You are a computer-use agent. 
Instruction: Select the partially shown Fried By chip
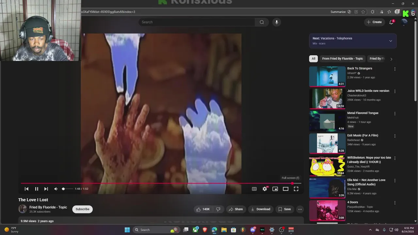click(377, 59)
